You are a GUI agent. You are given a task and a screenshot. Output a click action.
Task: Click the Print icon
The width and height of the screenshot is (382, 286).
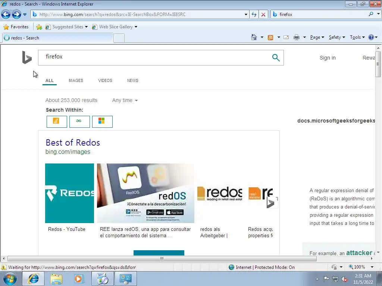coord(297,37)
